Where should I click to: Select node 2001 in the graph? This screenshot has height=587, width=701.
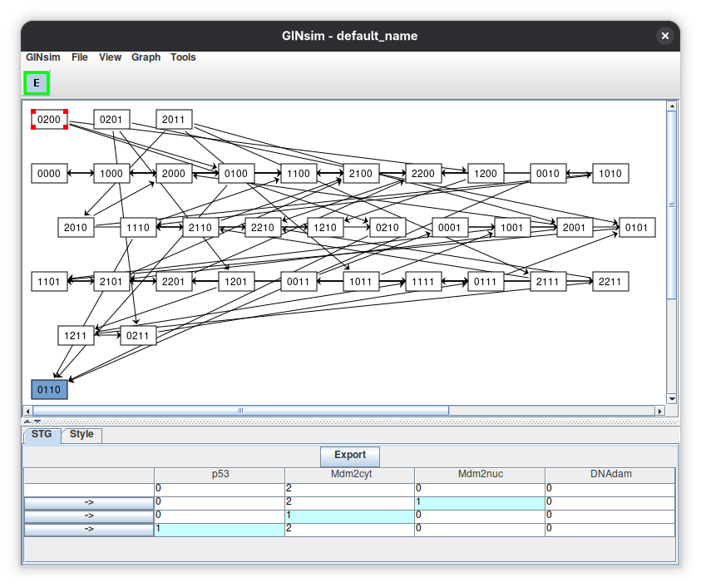(575, 228)
